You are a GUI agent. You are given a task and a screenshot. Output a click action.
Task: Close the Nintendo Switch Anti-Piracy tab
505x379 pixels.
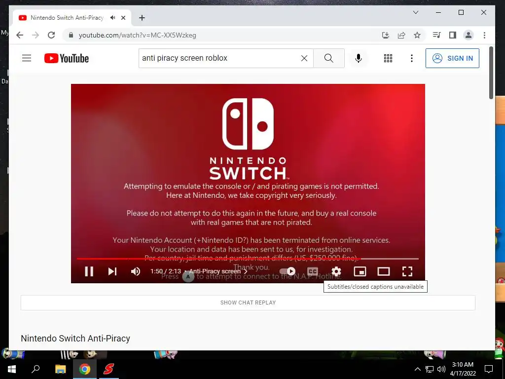click(123, 18)
